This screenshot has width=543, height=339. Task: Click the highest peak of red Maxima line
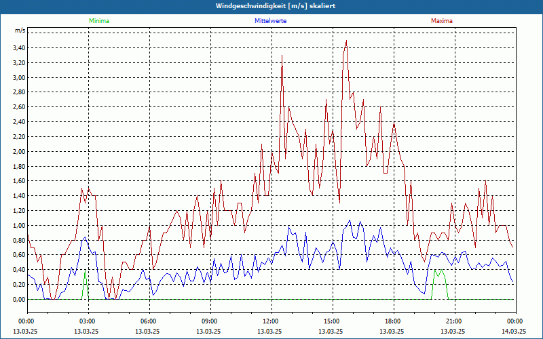[346, 41]
